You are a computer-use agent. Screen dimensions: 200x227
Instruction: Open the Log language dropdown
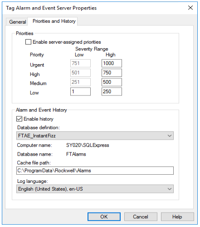tap(95, 189)
